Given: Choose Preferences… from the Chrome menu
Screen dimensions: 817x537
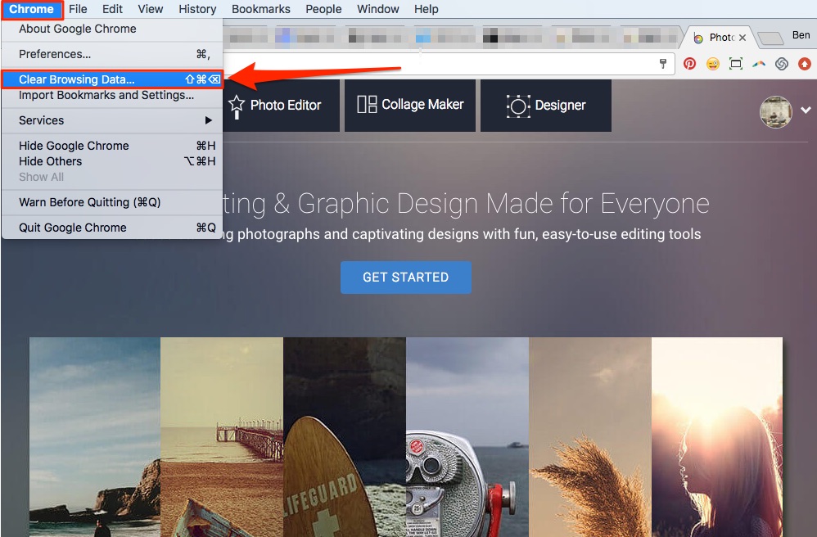Looking at the screenshot, I should (112, 54).
